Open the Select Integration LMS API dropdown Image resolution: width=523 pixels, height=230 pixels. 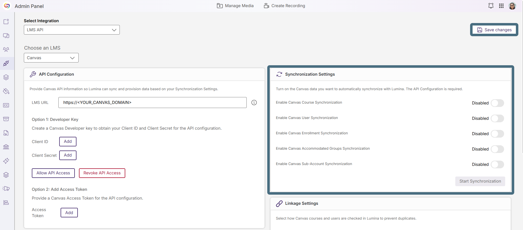pos(72,30)
